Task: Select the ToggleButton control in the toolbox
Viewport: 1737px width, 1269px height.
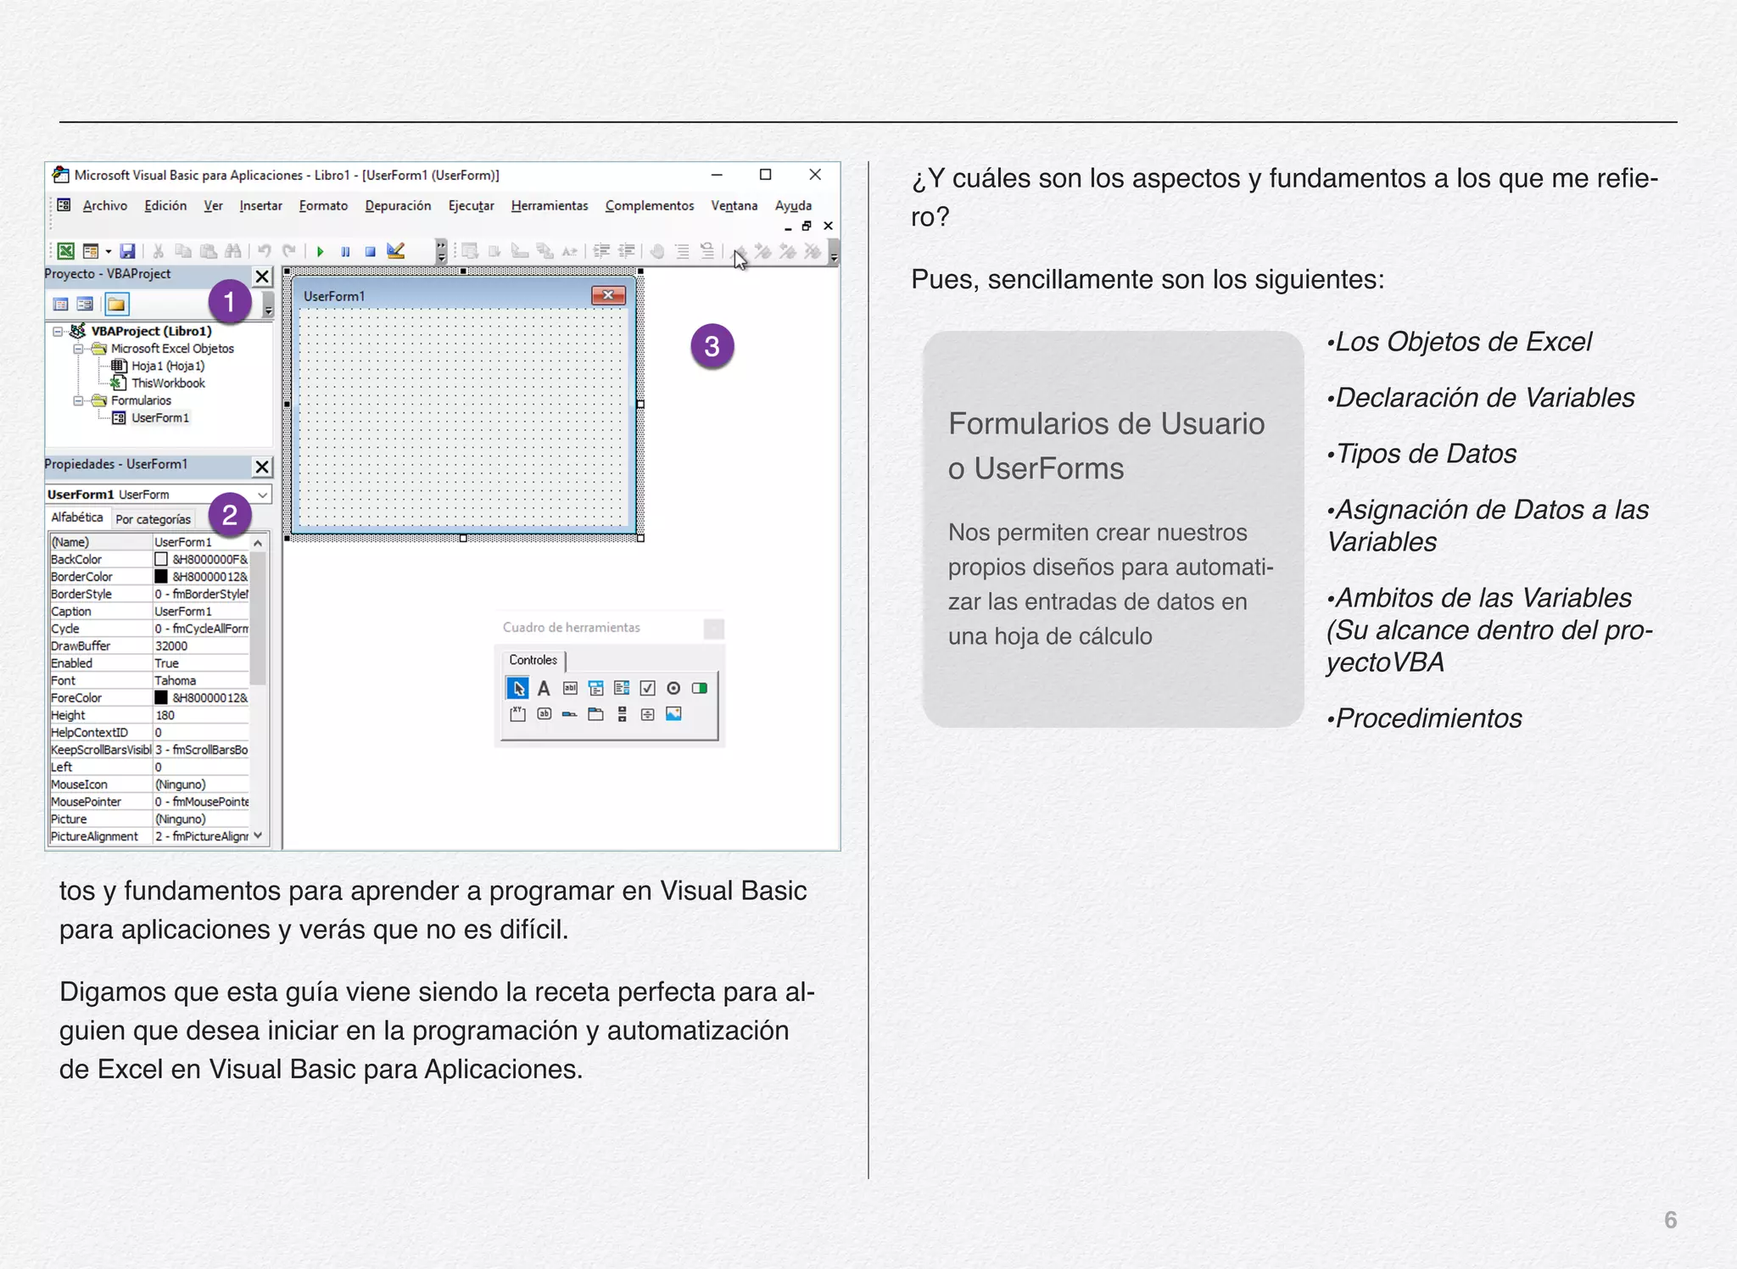Action: click(x=699, y=688)
